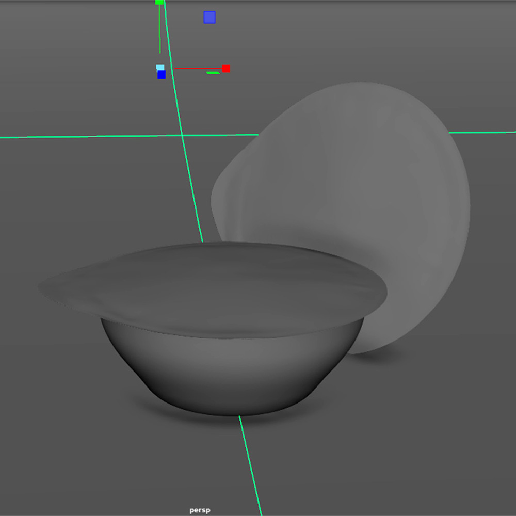Image resolution: width=516 pixels, height=516 pixels.
Task: Click the horizontal green grid axis line on left
Action: [77, 137]
